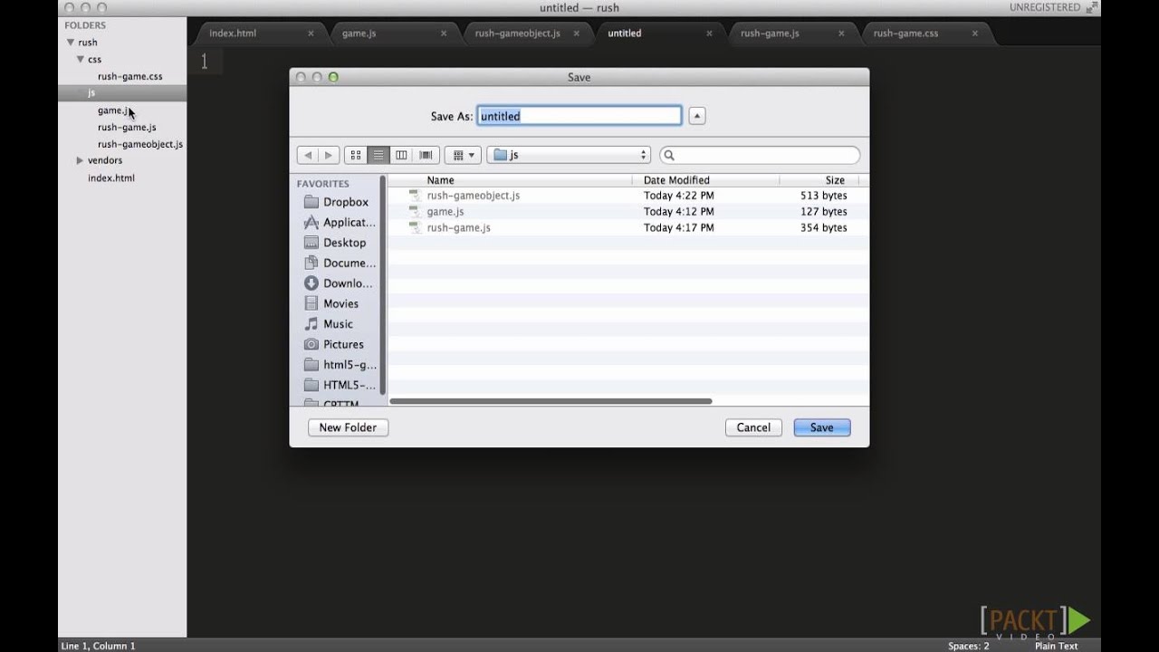The height and width of the screenshot is (652, 1159).
Task: Switch to the game.js tab
Action: click(359, 34)
